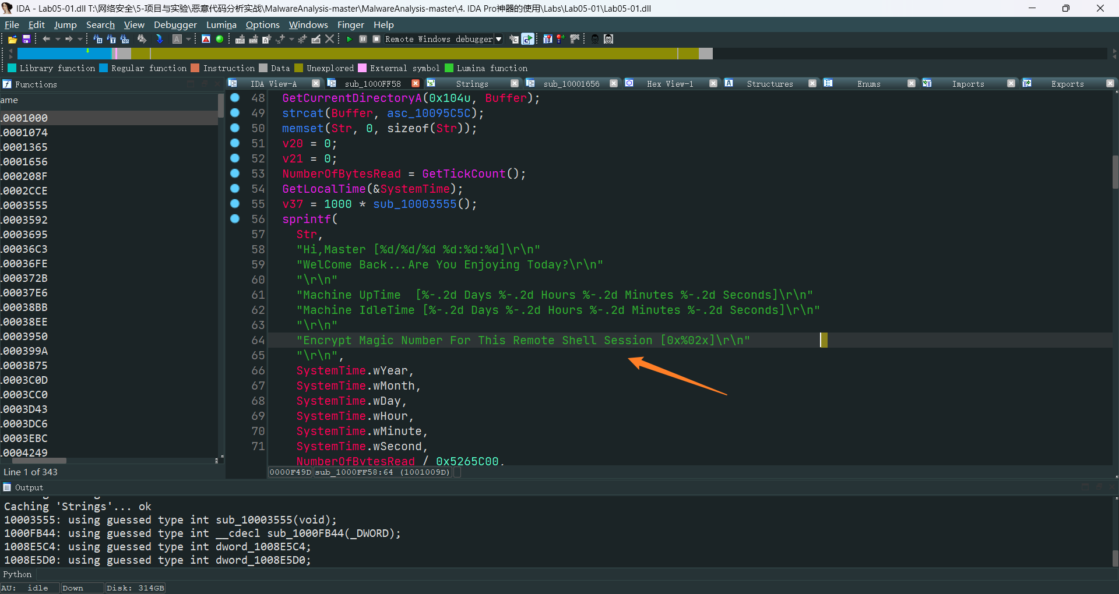Image resolution: width=1119 pixels, height=594 pixels.
Task: Click asc_10095C5C reference on line 49
Action: 429,113
